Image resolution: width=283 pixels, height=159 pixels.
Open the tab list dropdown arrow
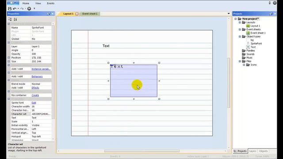229,14
